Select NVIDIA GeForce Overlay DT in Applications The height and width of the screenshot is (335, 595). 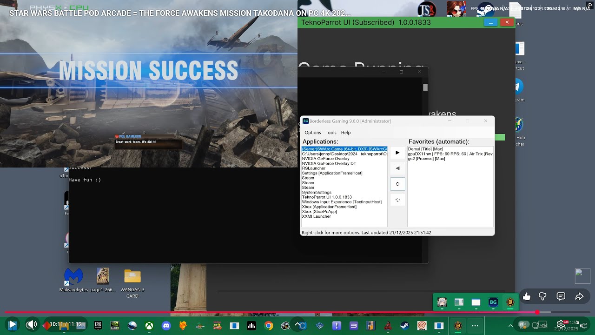(x=329, y=163)
